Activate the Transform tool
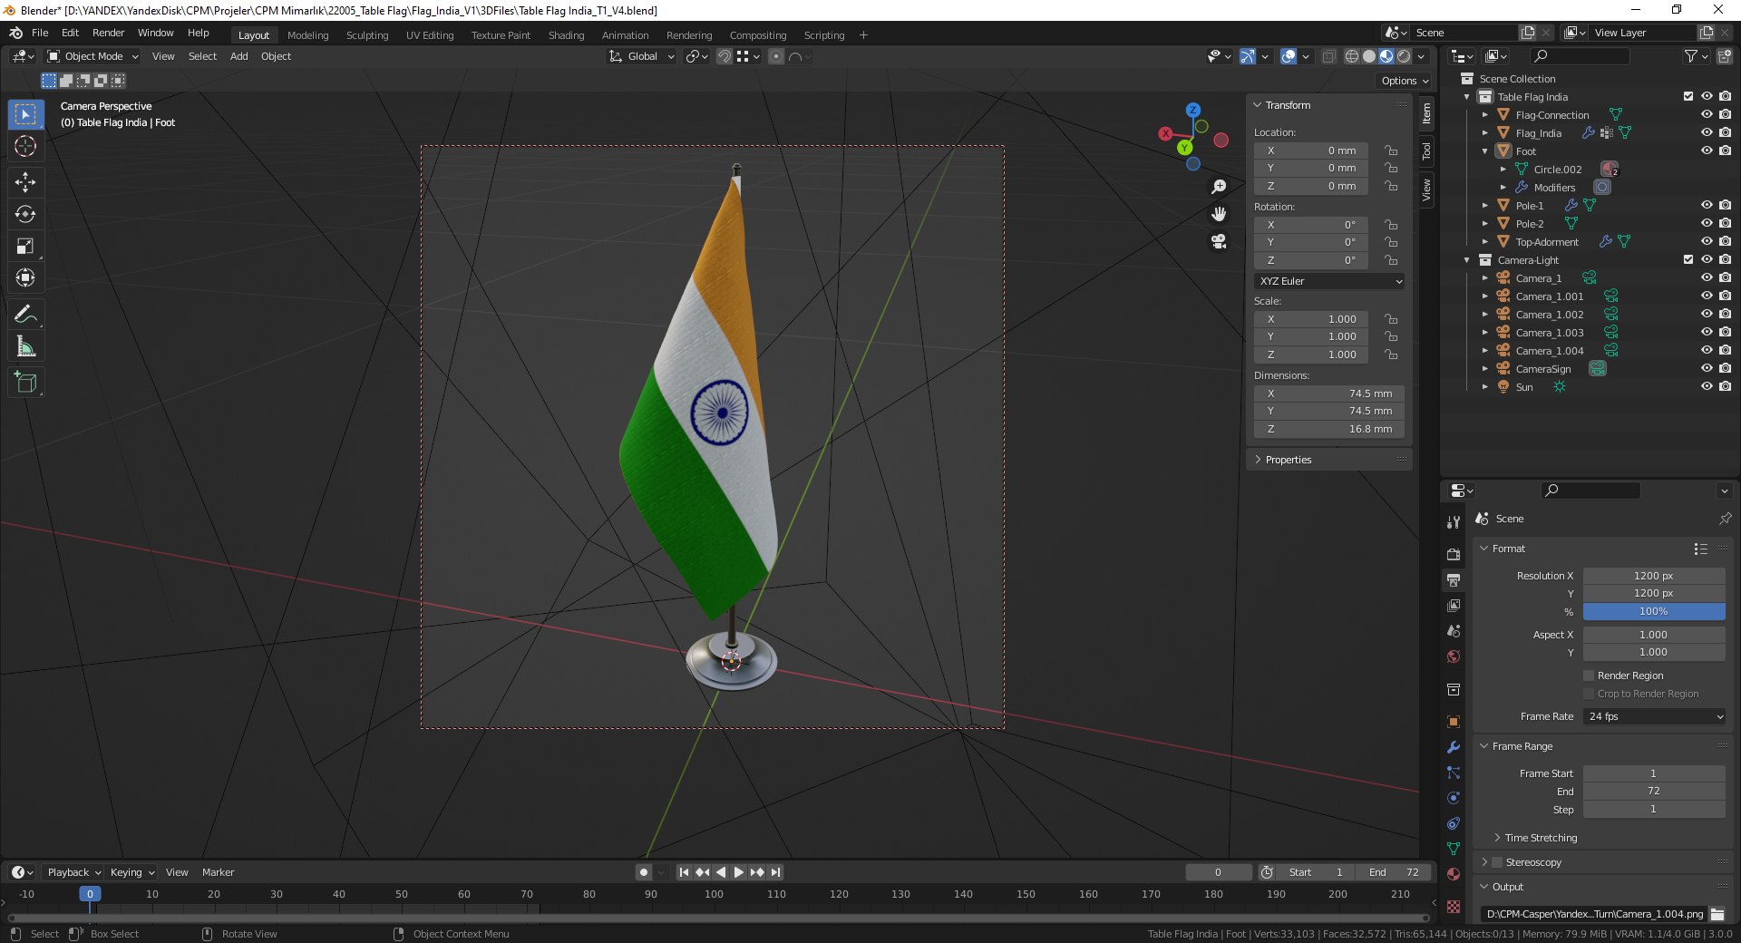The width and height of the screenshot is (1741, 943). point(25,277)
